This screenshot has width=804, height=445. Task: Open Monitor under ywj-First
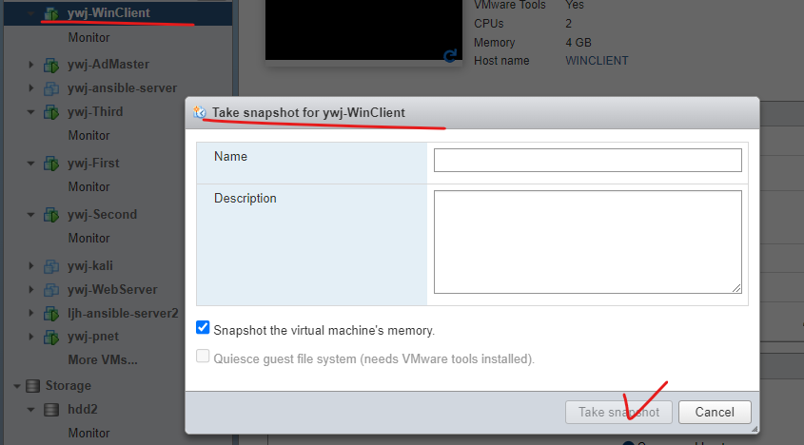(88, 186)
